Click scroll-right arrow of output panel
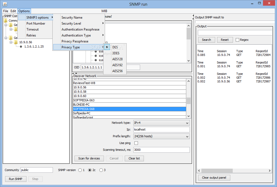This screenshot has height=187, width=277. click(270, 171)
